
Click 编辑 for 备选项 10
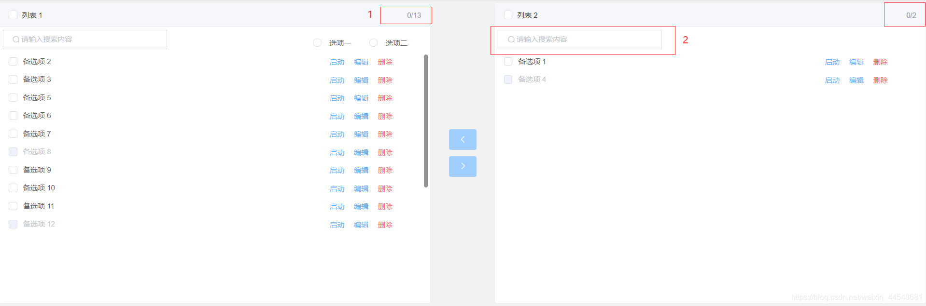[361, 188]
